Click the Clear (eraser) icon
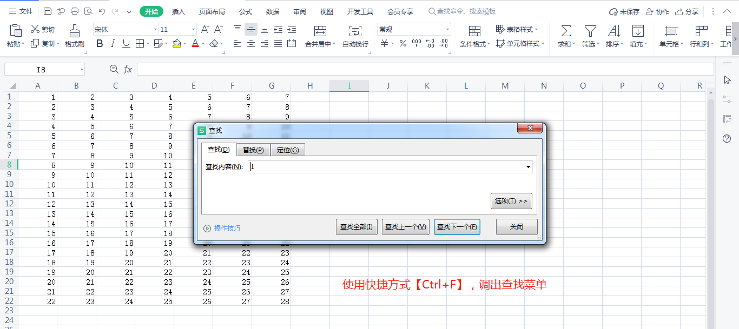Screen dimensions: 739x329 pyautogui.click(x=214, y=44)
